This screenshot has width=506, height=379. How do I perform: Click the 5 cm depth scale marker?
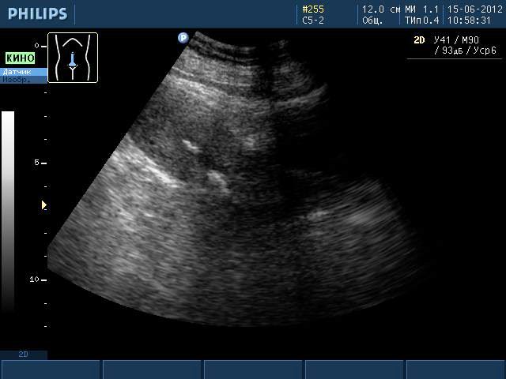pos(37,163)
